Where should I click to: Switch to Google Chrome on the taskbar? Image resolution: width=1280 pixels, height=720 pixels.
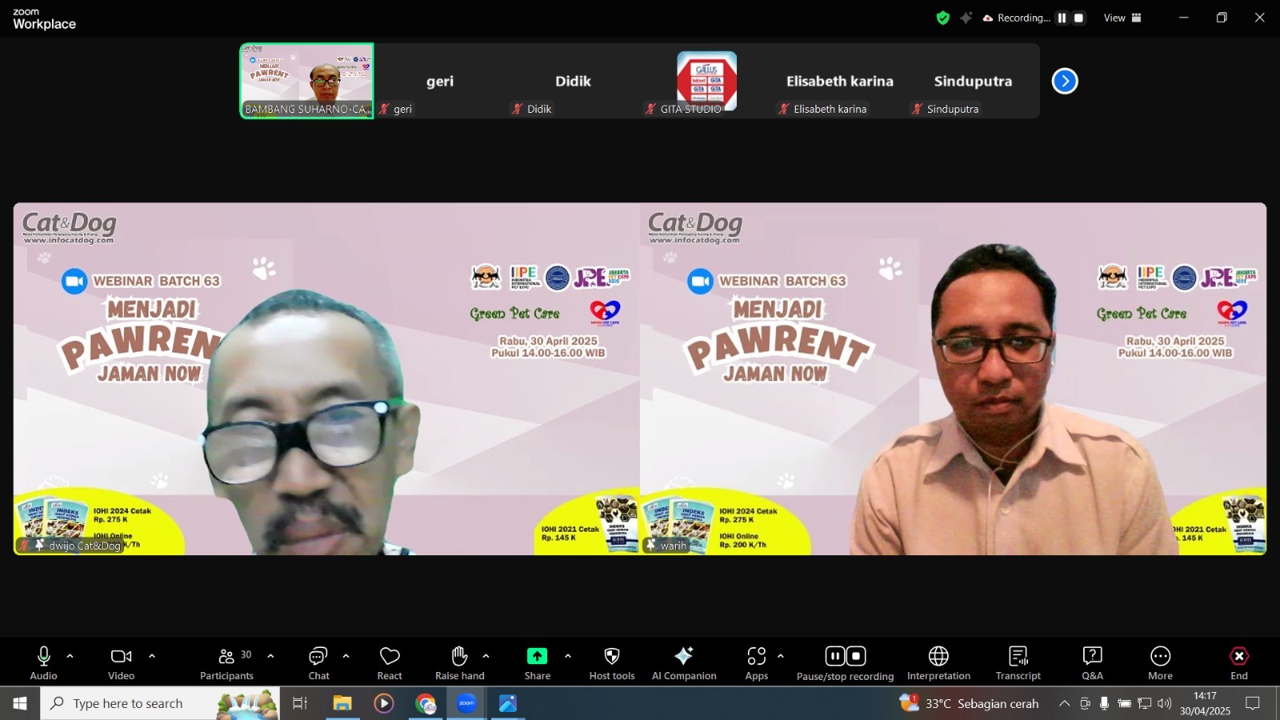pos(426,703)
